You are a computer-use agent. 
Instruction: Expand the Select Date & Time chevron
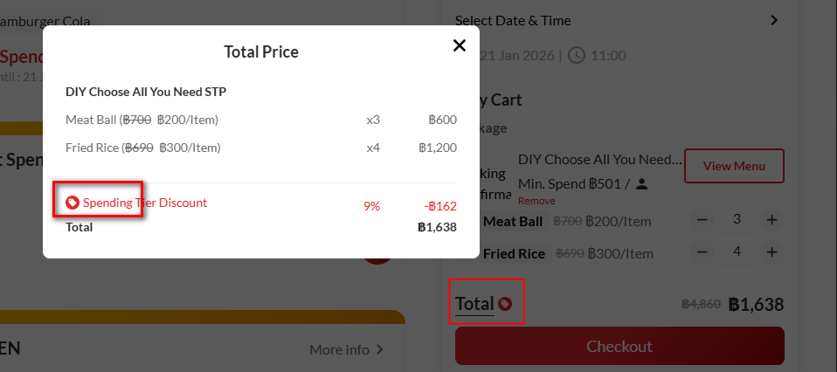(774, 20)
